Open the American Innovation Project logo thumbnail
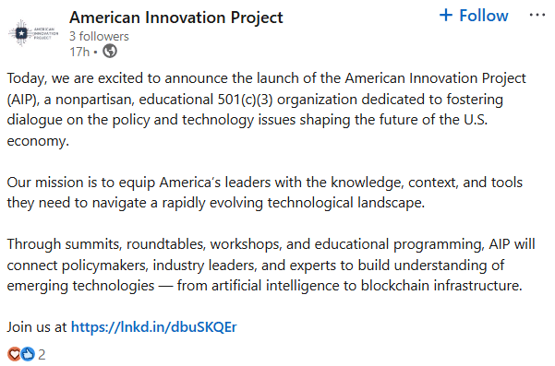 33,33
